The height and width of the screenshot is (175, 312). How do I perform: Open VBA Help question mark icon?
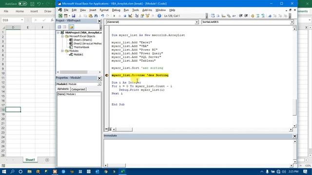point(159,16)
